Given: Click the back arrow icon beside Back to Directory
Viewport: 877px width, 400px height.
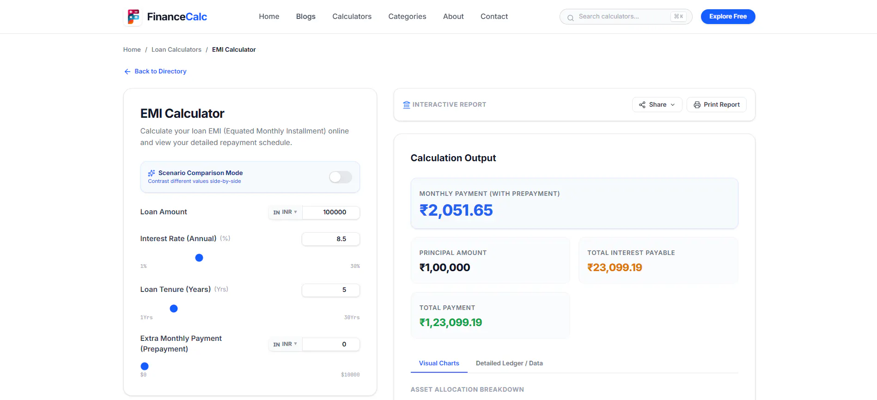Looking at the screenshot, I should [128, 72].
